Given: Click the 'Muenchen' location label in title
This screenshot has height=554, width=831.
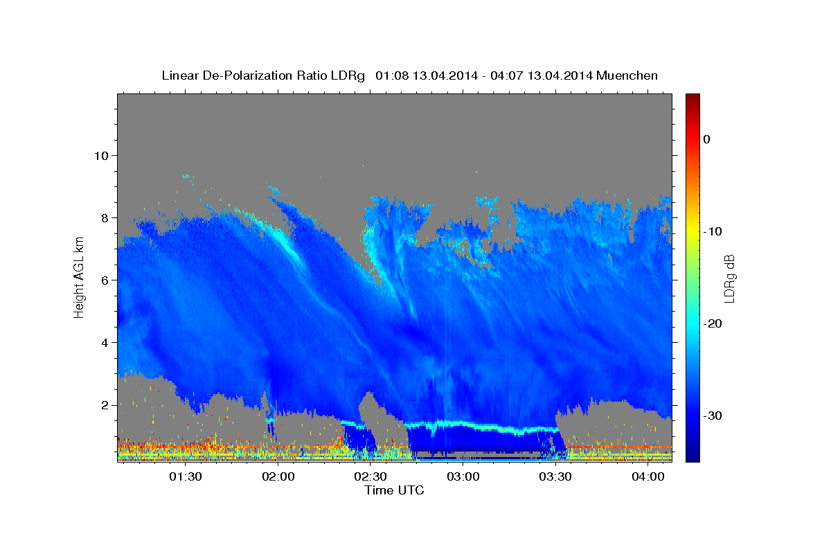Looking at the screenshot, I should click(628, 75).
